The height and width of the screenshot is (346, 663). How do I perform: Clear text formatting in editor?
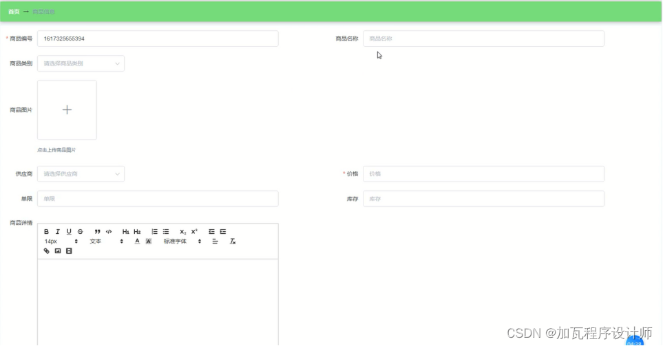[x=233, y=241]
